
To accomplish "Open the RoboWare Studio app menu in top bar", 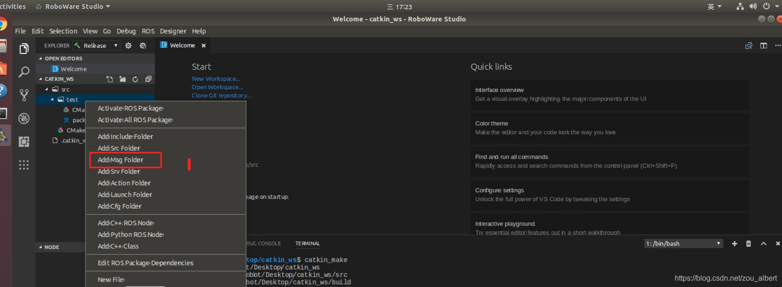I will pos(73,7).
